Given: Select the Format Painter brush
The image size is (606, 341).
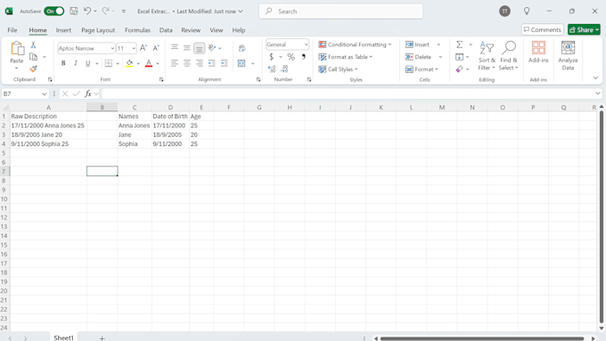Looking at the screenshot, I should 33,69.
